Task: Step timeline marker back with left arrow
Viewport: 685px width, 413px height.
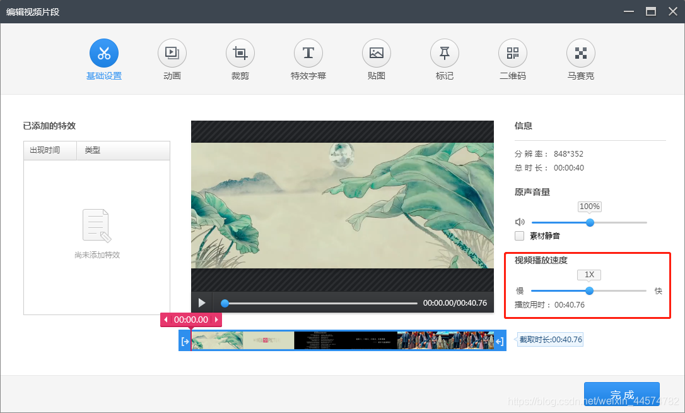Action: [x=165, y=320]
